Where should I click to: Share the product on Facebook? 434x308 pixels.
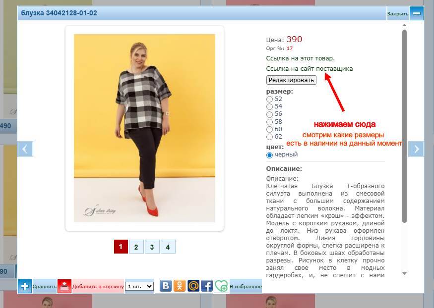click(x=207, y=286)
